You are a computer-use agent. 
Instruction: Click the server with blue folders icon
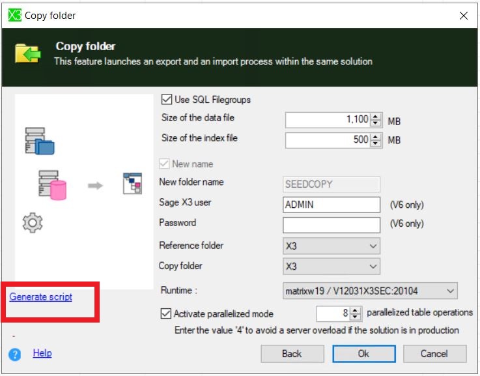[x=40, y=141]
